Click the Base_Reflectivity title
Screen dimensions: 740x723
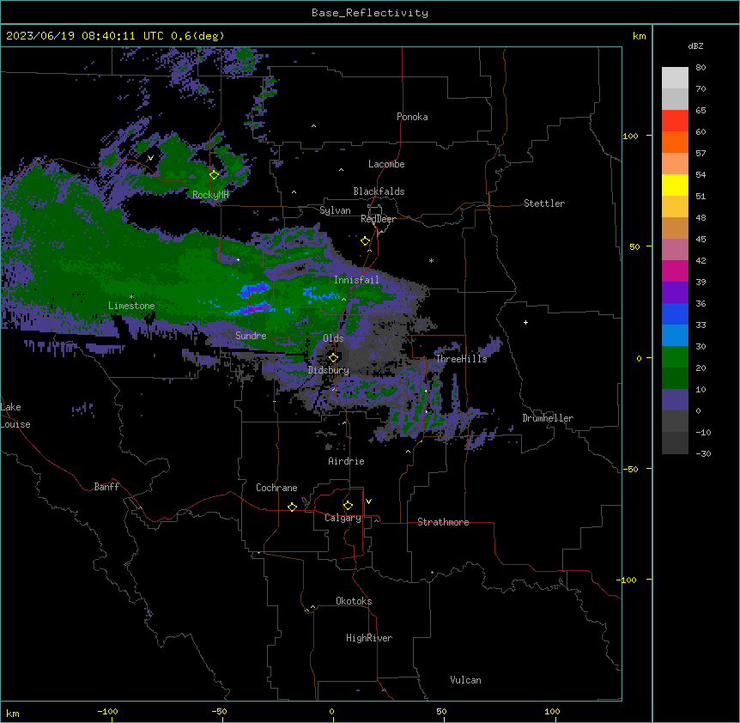(370, 13)
